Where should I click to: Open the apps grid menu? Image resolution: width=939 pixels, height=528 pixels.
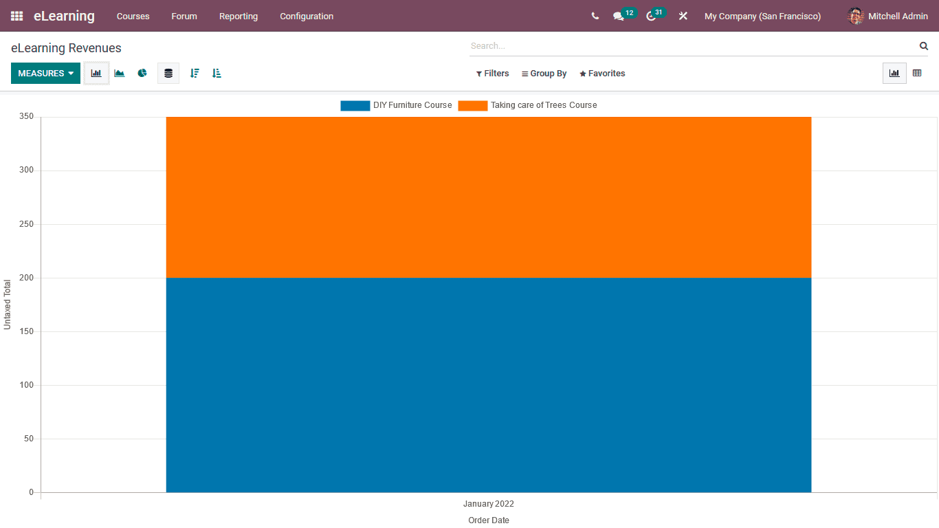click(16, 16)
